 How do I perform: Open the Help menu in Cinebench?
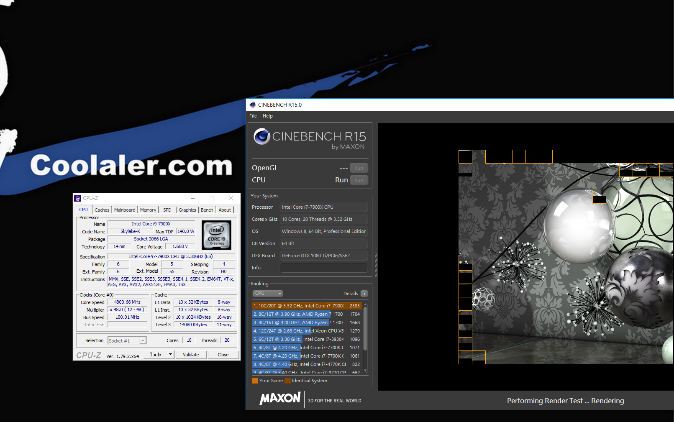268,116
